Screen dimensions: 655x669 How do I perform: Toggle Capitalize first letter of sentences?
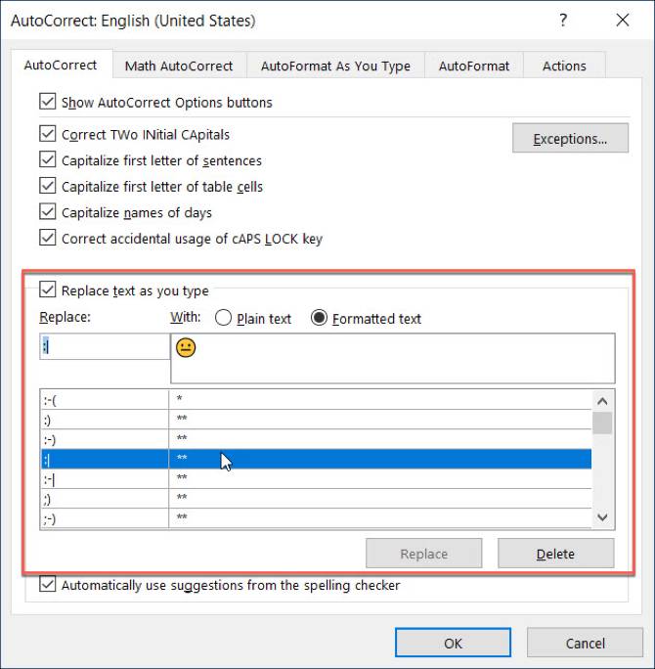click(47, 160)
